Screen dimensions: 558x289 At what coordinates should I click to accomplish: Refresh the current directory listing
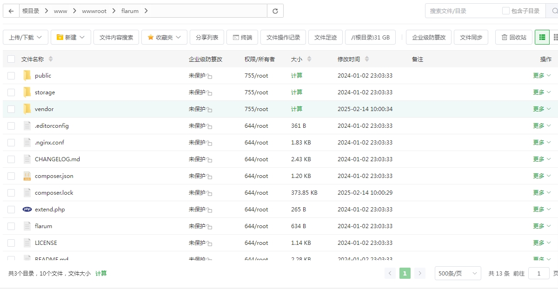coord(275,10)
